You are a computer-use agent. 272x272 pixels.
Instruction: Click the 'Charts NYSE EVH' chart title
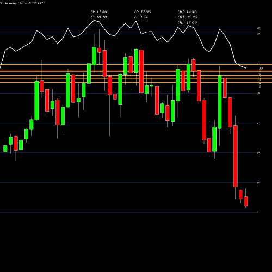31,3
